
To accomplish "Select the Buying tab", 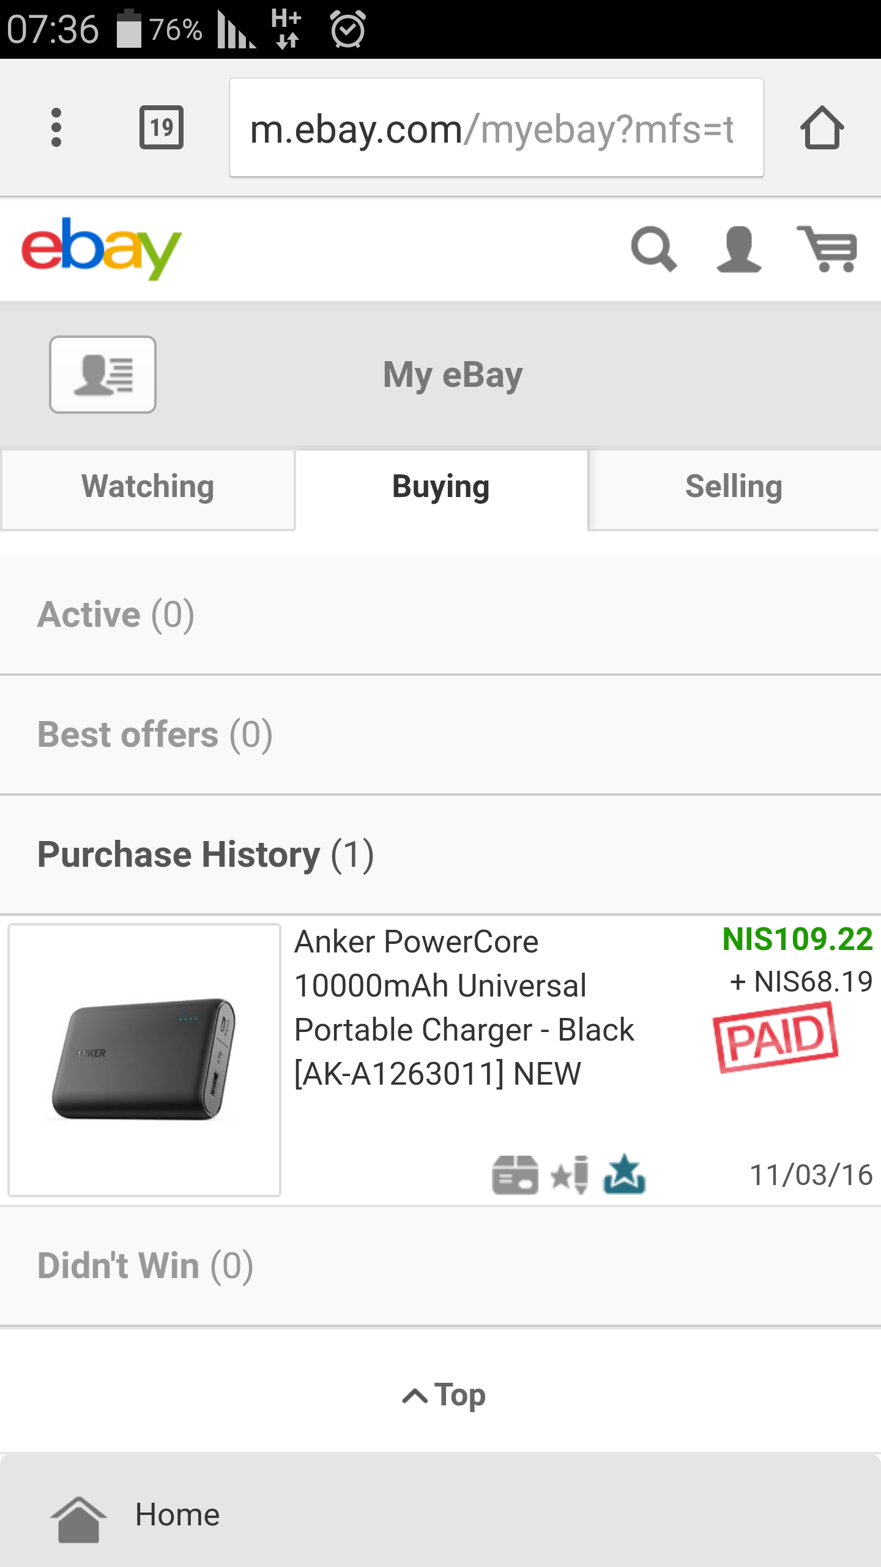I will (441, 487).
